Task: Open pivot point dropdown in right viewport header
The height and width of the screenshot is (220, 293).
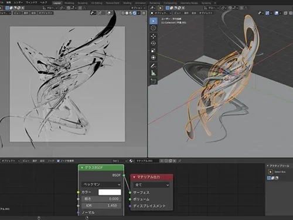Action: (x=224, y=8)
